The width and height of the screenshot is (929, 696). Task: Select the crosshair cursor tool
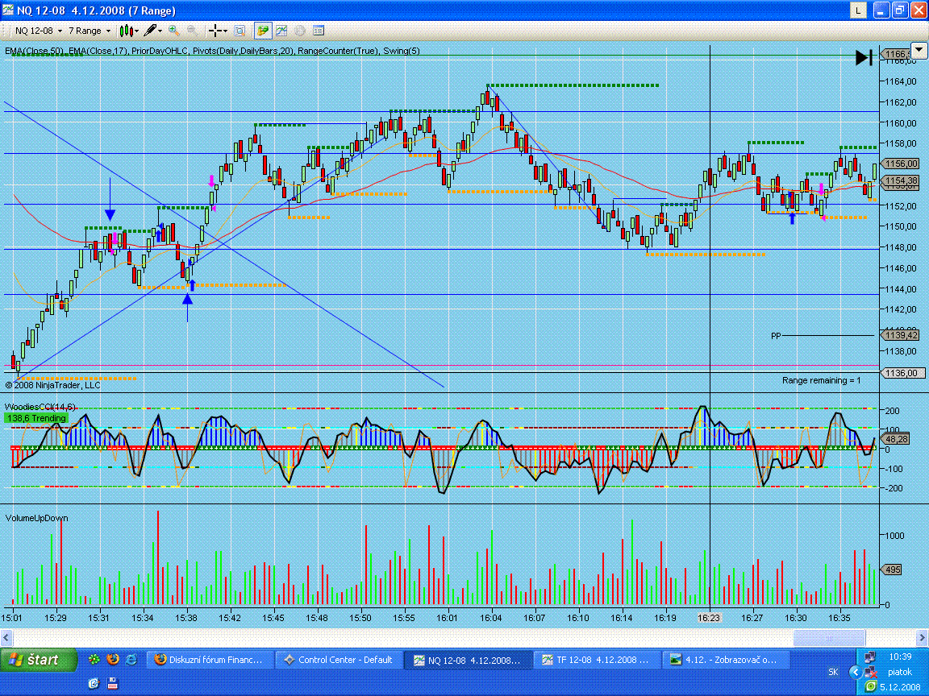(x=216, y=31)
